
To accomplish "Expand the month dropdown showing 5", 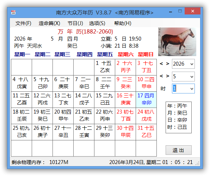I will click(192, 77).
